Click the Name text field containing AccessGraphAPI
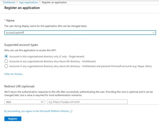The image size is (159, 123). pyautogui.click(x=80, y=33)
